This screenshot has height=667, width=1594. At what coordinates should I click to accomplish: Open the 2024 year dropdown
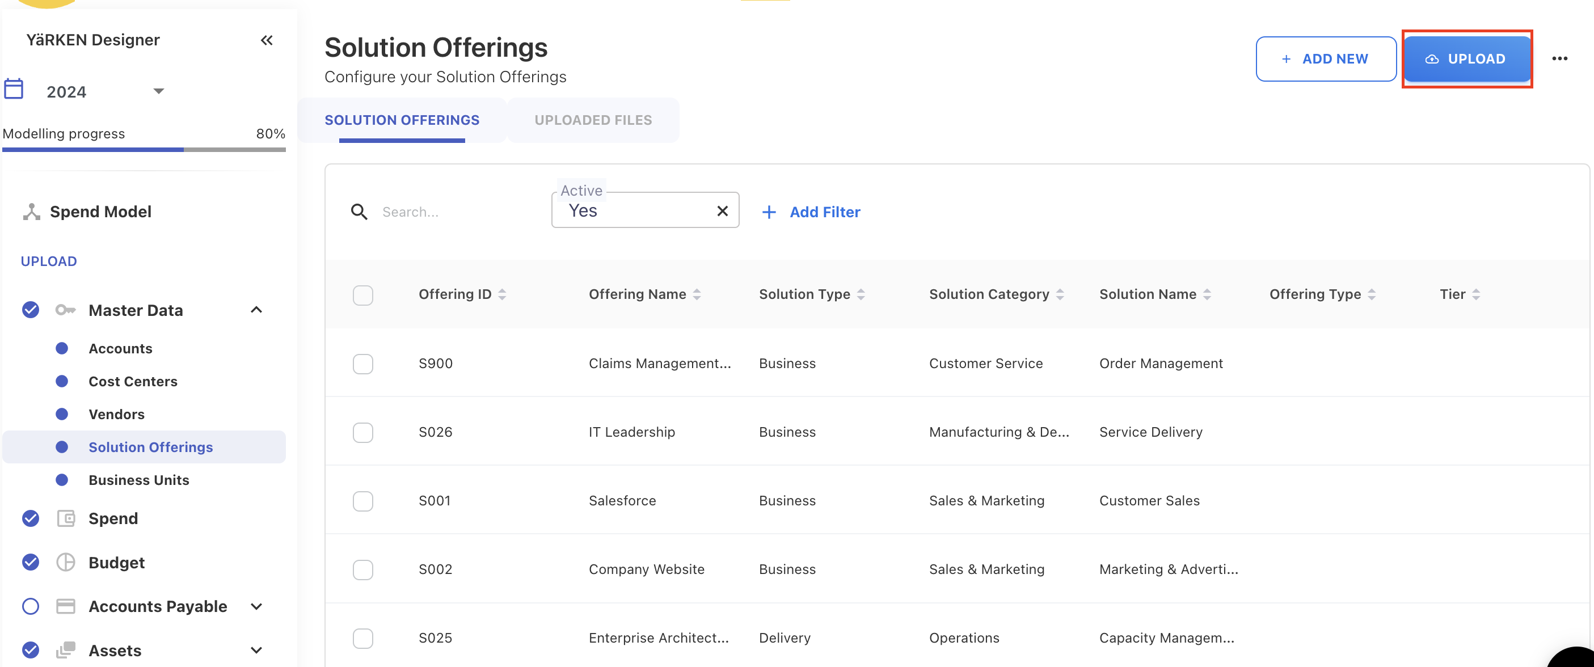point(158,91)
